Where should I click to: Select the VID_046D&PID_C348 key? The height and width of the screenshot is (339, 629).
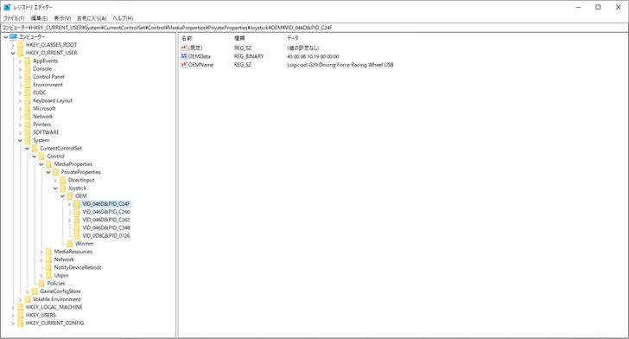pyautogui.click(x=106, y=227)
